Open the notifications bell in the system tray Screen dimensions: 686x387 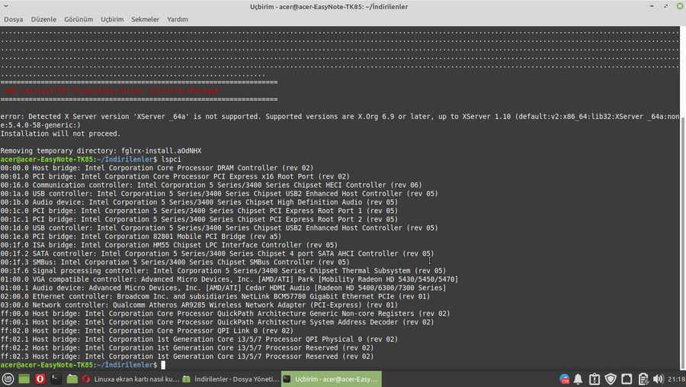(578, 379)
